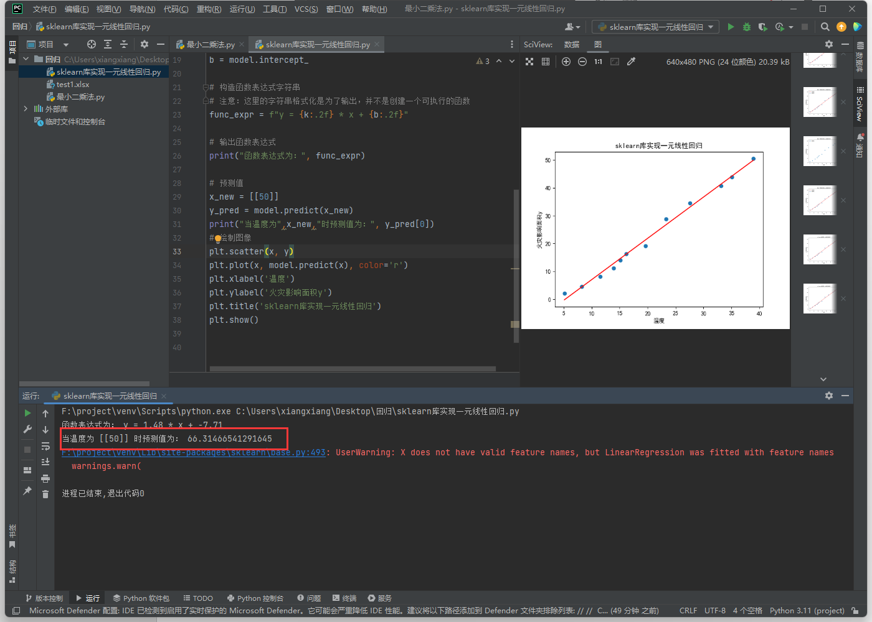Toggle soft-wrap in the Run console
Screen dimensions: 872x622
[45, 446]
